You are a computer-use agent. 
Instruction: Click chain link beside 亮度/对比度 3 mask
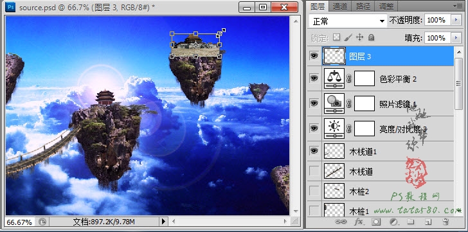point(350,129)
